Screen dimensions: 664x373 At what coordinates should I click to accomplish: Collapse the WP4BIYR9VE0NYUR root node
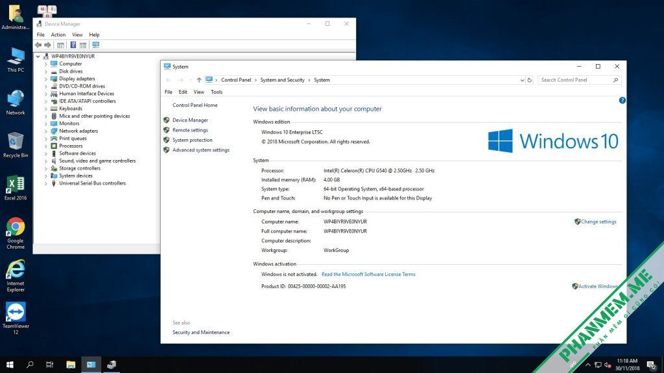(38, 56)
